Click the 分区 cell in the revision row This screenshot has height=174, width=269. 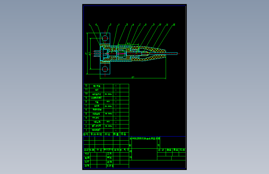click(x=99, y=150)
